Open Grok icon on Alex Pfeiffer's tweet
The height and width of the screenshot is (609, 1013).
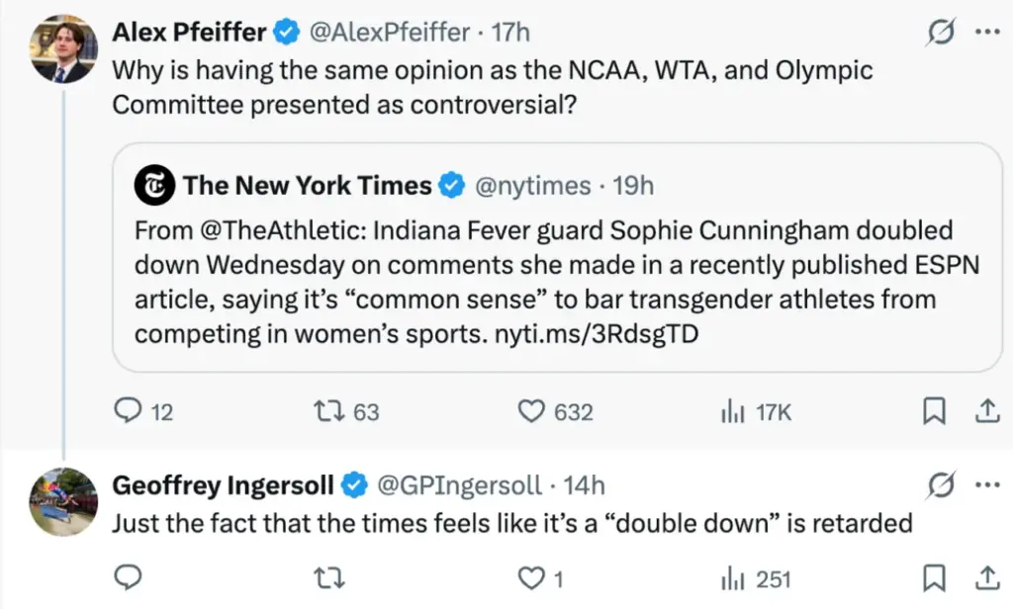(x=940, y=32)
